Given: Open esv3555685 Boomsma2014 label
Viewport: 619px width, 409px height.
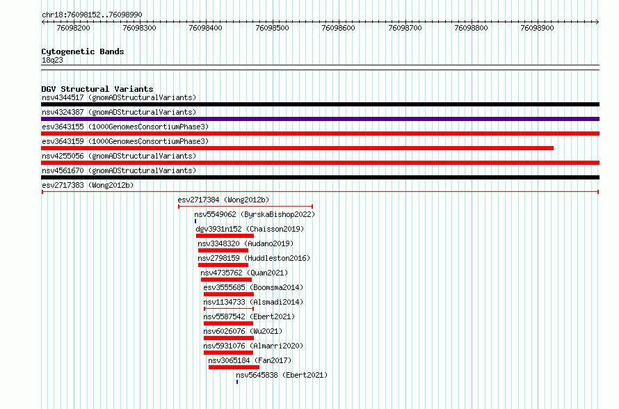Looking at the screenshot, I should [253, 287].
